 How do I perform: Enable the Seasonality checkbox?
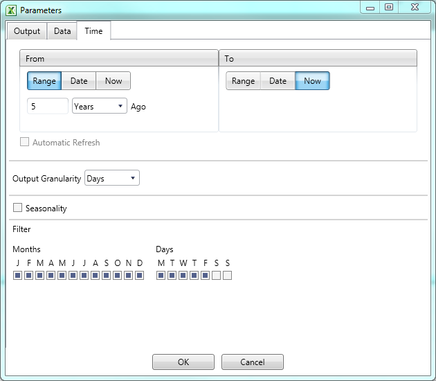(x=18, y=208)
